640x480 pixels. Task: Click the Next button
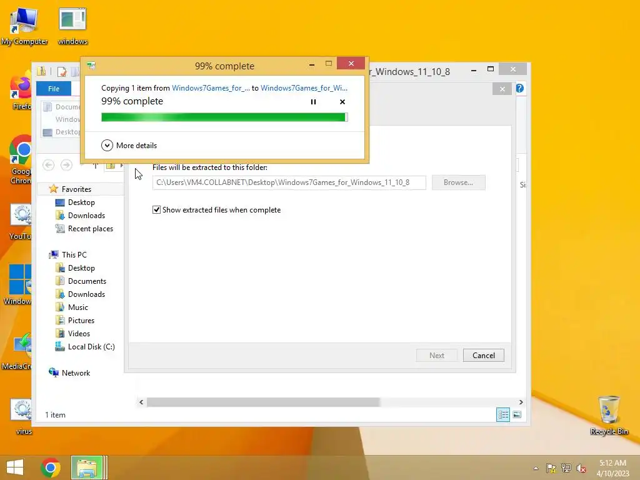(437, 355)
